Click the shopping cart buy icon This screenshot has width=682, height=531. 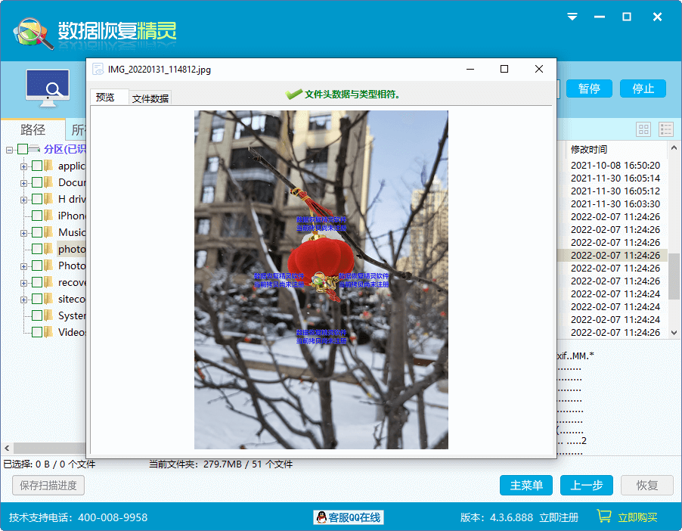pos(603,516)
